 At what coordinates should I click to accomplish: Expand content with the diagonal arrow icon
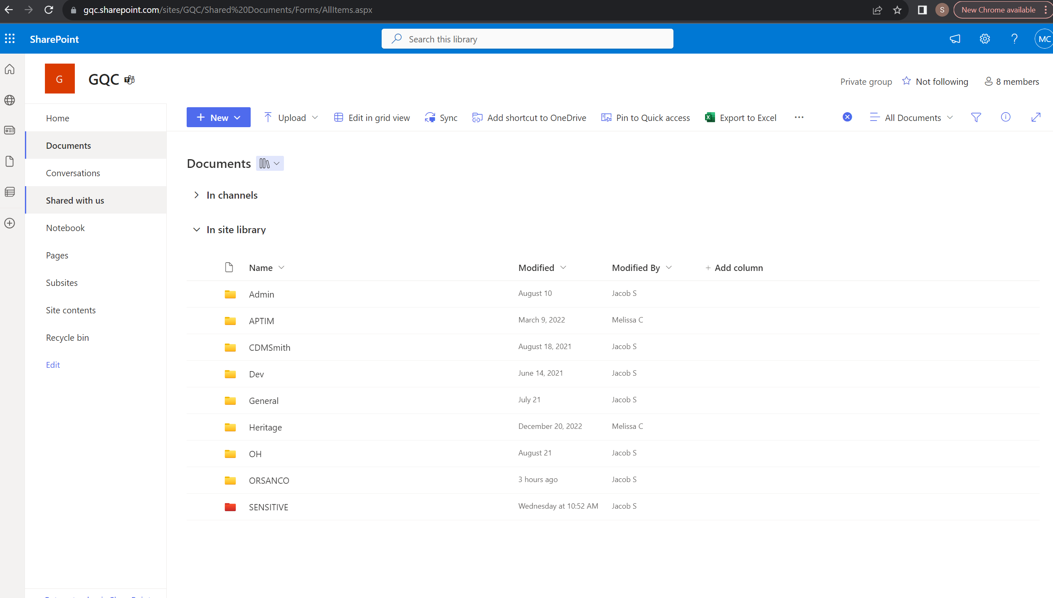click(x=1036, y=117)
